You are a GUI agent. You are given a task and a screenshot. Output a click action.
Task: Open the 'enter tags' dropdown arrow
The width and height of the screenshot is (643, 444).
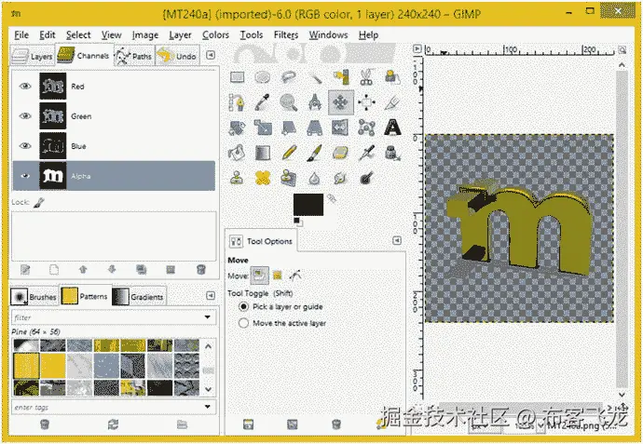pyautogui.click(x=208, y=407)
